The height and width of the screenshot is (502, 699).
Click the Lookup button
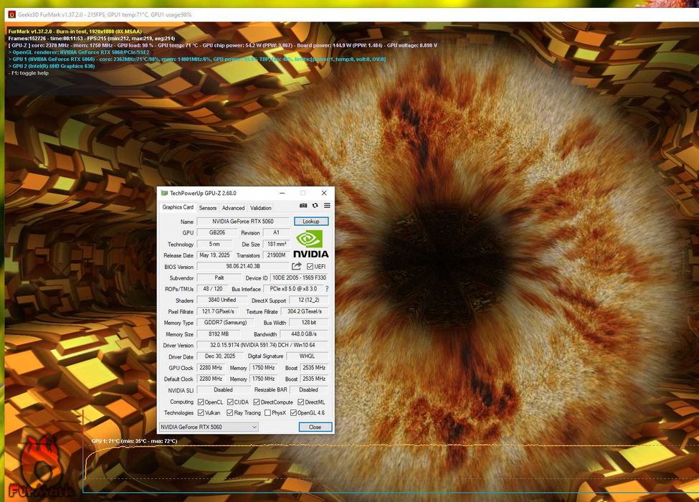pos(310,222)
